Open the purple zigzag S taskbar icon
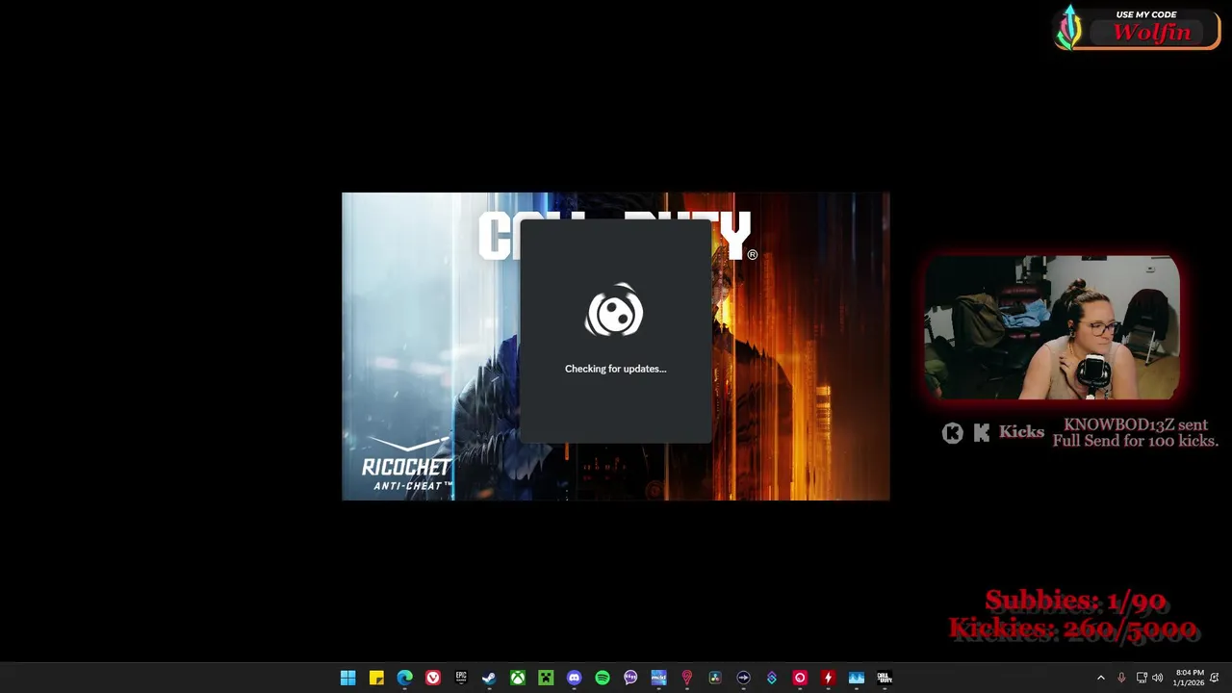 [x=771, y=678]
